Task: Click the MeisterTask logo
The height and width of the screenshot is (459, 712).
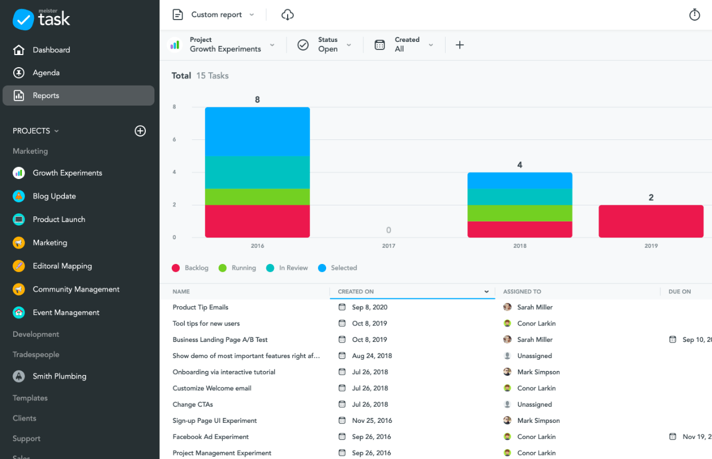Action: coord(41,19)
